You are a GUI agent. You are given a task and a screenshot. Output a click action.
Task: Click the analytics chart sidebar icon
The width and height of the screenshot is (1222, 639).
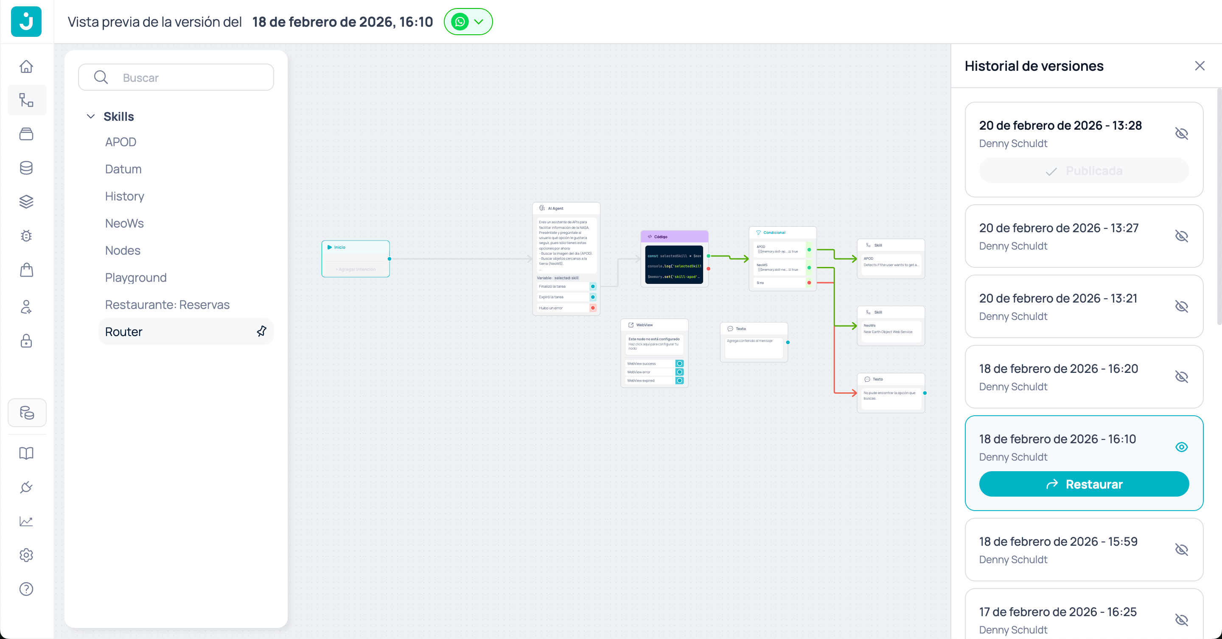(x=26, y=521)
